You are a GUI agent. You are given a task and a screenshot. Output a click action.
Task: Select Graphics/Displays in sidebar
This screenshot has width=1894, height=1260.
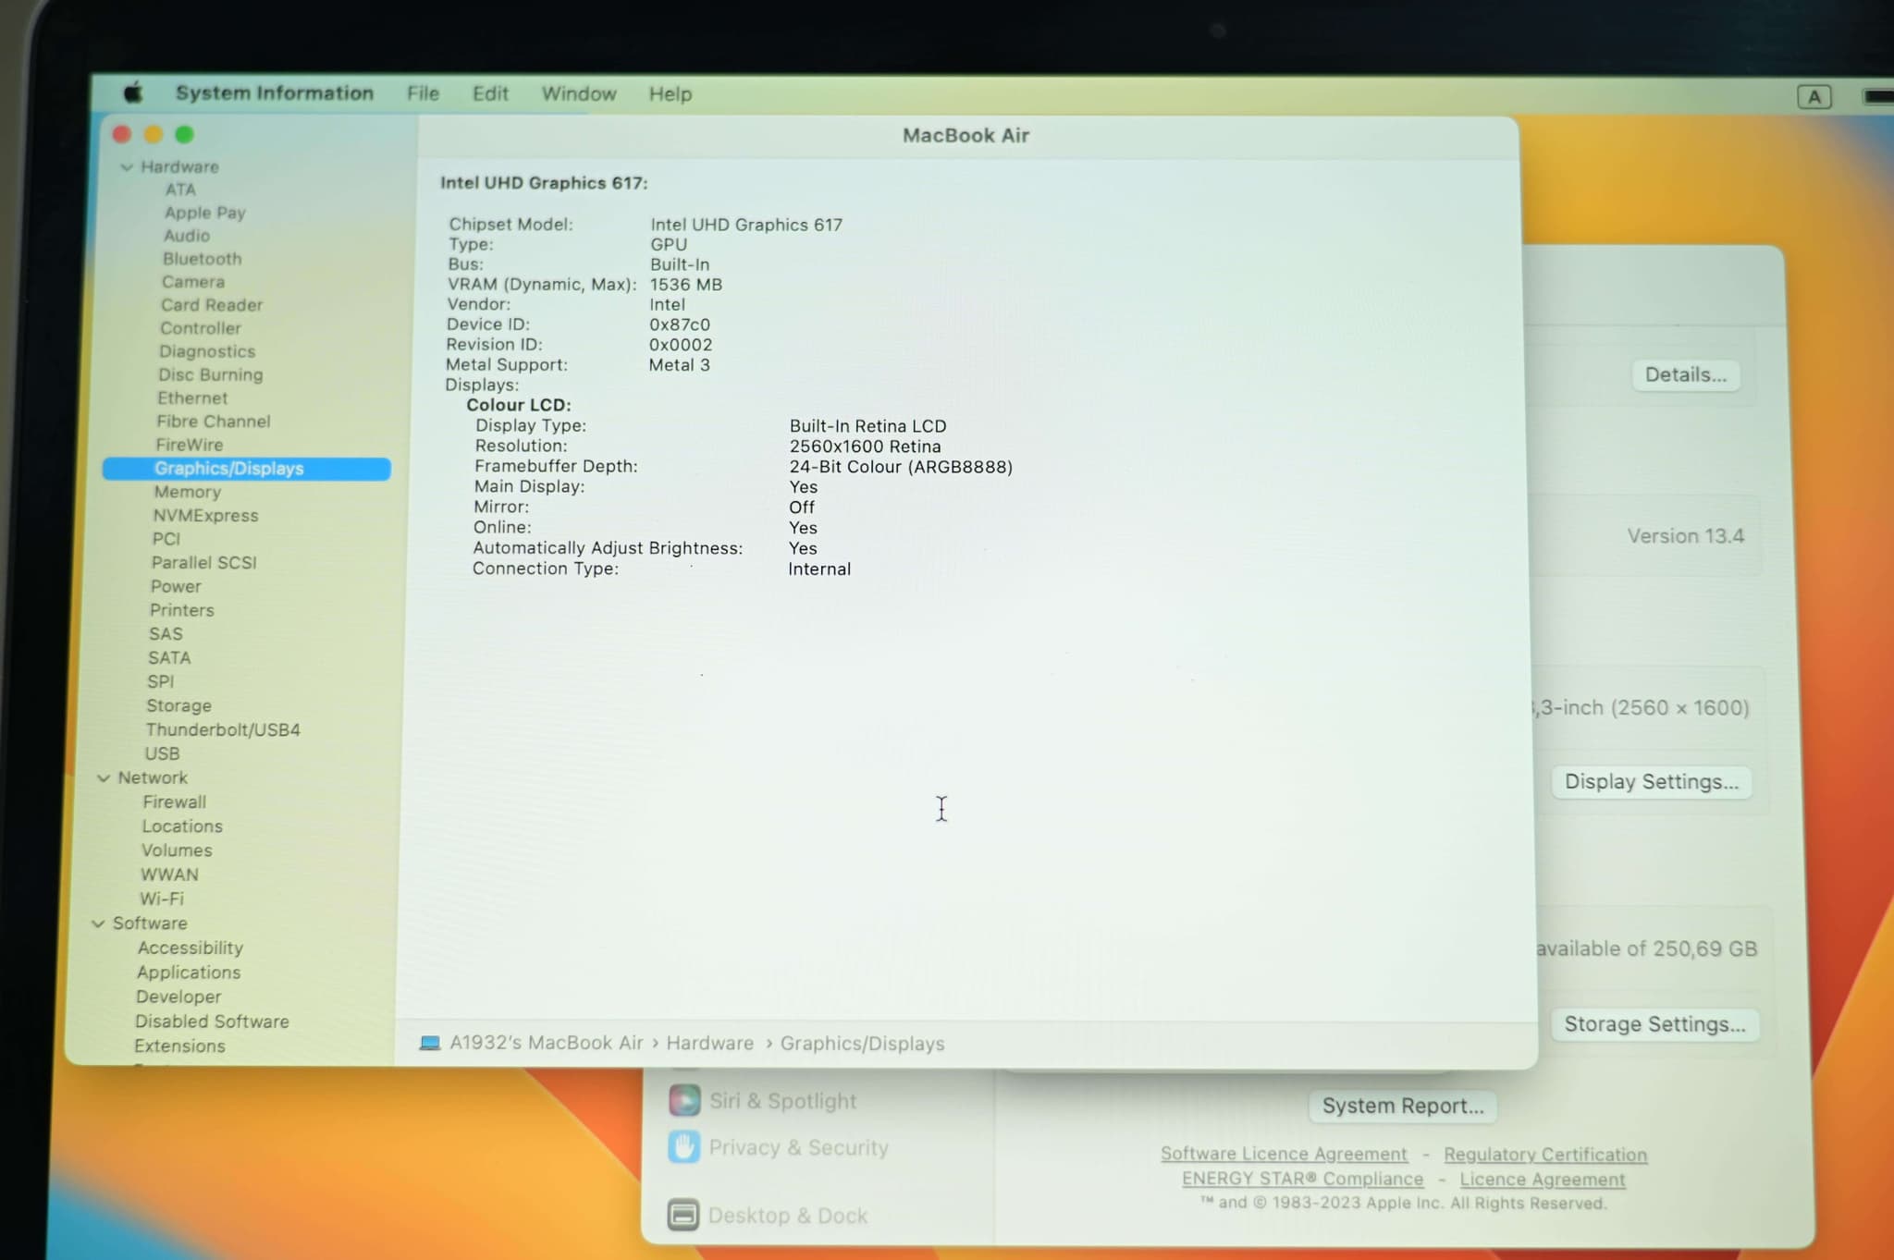pyautogui.click(x=247, y=469)
